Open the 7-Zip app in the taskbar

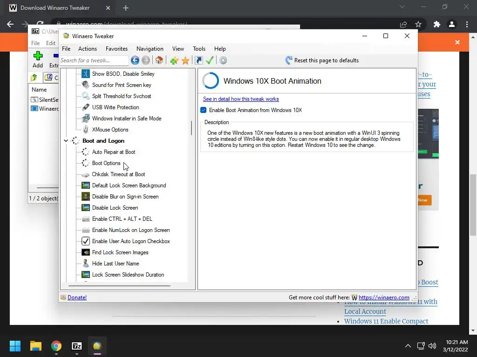tap(77, 346)
